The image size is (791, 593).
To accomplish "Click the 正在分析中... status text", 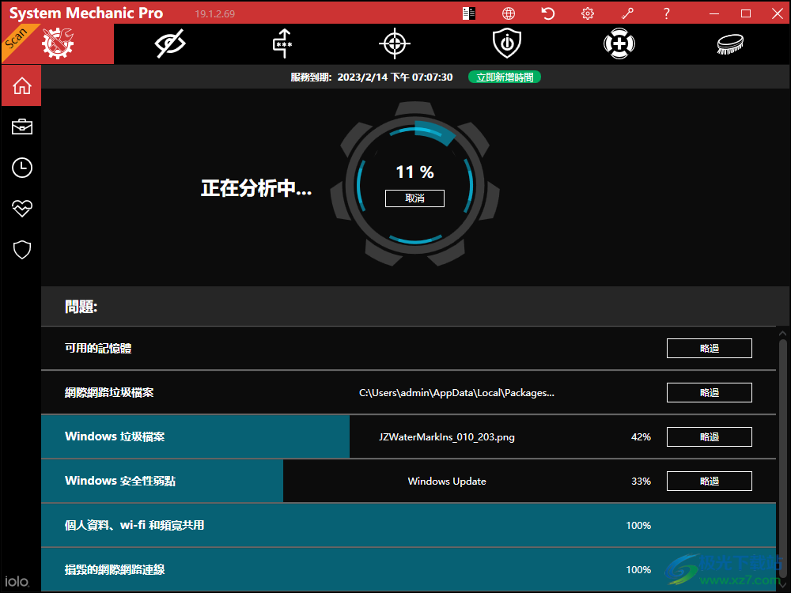I will click(x=256, y=188).
